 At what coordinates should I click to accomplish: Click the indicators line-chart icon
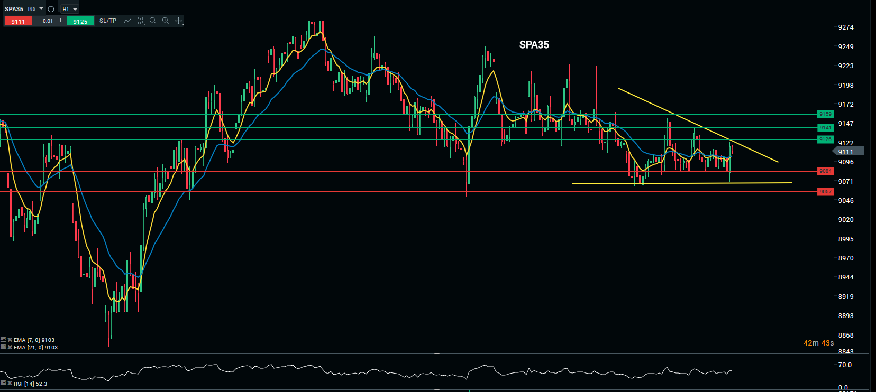(x=127, y=21)
